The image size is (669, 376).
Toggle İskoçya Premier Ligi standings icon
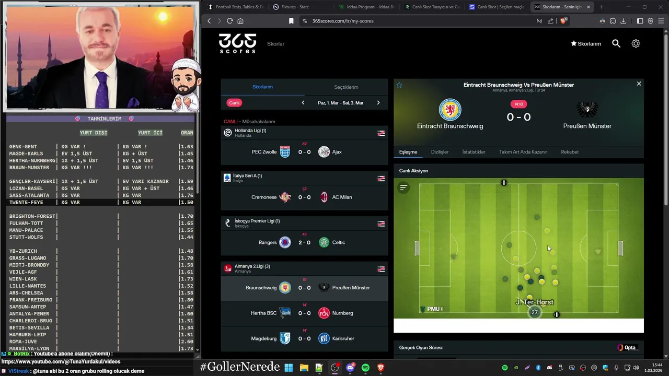(x=381, y=224)
